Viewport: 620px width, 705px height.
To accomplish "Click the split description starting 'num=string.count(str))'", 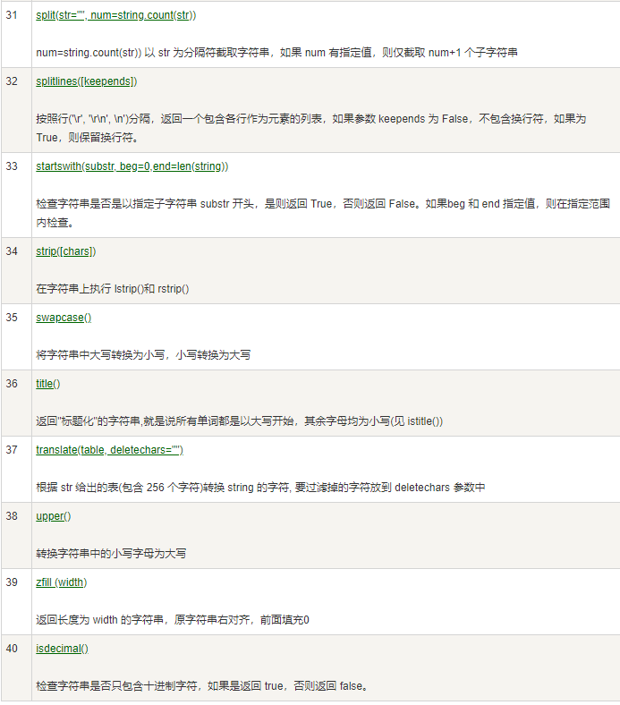I will (x=276, y=53).
